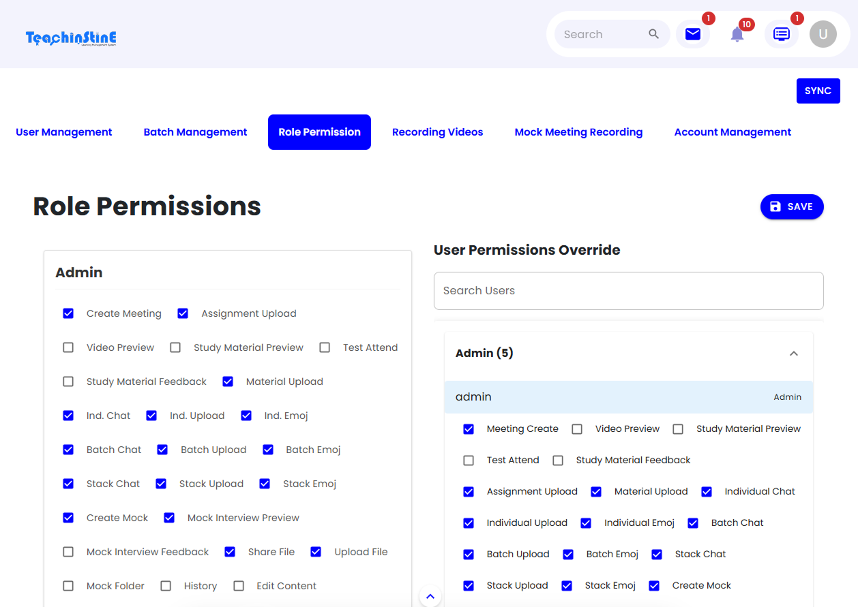This screenshot has width=858, height=609.
Task: Toggle Test Attend in user override
Action: coord(469,460)
